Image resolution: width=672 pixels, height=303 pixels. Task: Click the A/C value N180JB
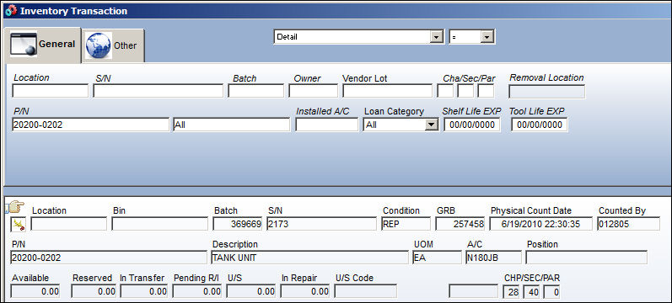click(x=494, y=258)
